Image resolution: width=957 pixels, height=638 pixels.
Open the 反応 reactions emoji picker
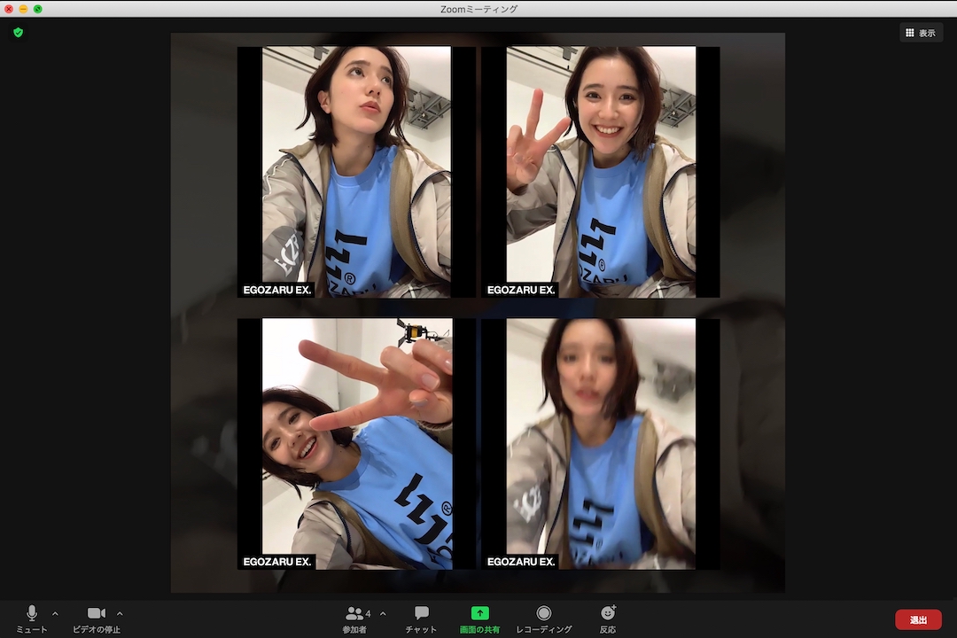pos(608,614)
